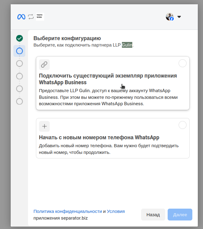Screen dimensions: 203x229
Task: Click the 'приложения separator.biz' text
Action: pyautogui.click(x=61, y=218)
